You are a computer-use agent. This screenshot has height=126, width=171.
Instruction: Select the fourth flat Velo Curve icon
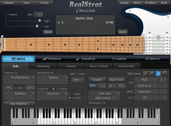click(165, 74)
